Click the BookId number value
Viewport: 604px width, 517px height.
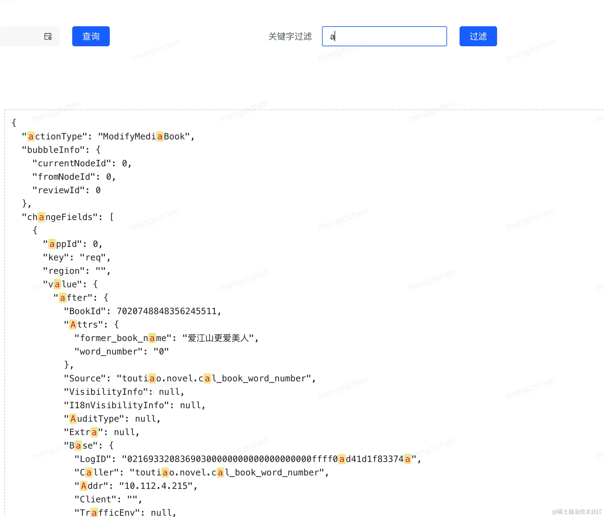[167, 311]
